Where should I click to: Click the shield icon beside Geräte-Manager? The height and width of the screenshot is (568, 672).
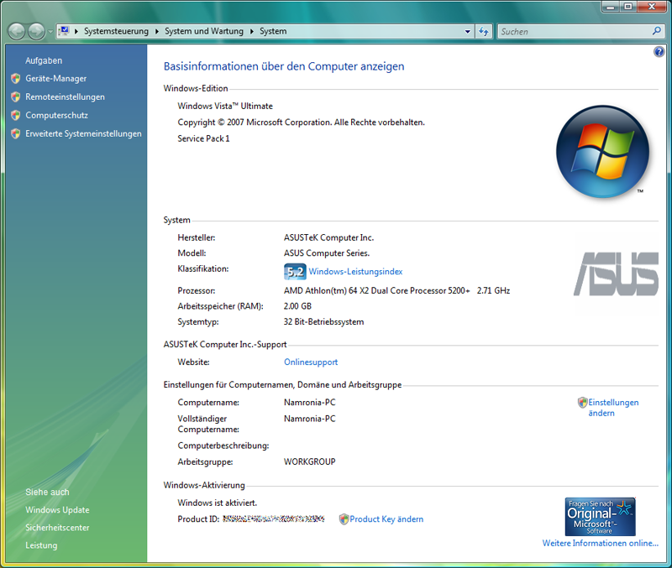(x=15, y=79)
